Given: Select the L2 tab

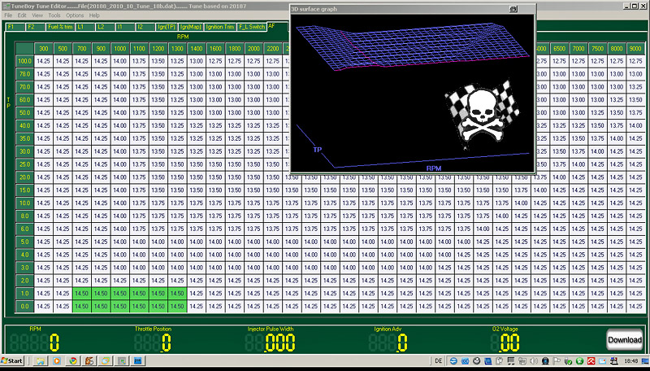Looking at the screenshot, I should coord(106,27).
